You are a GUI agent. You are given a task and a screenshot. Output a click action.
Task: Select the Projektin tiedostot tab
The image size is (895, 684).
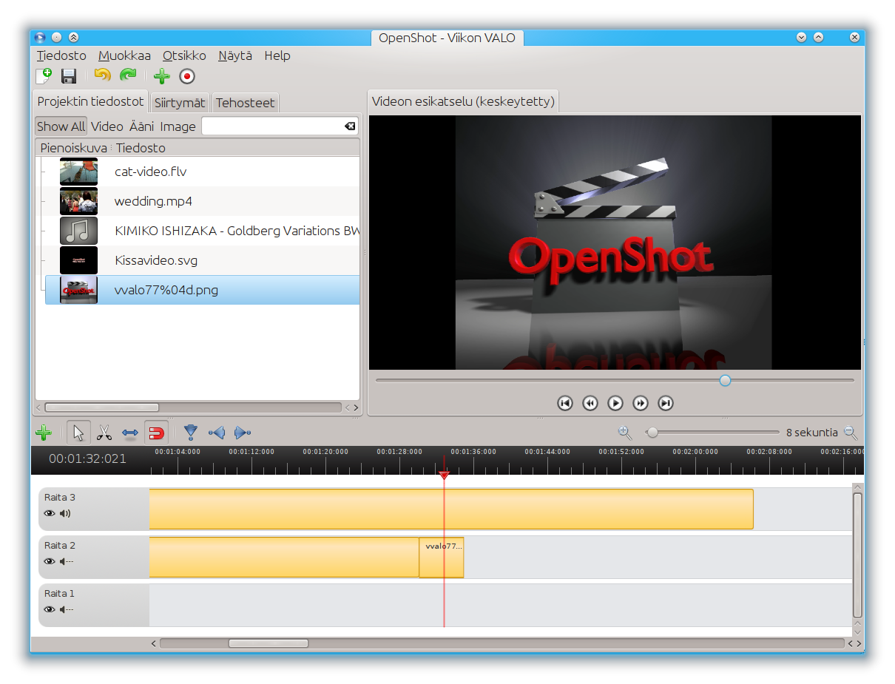point(90,101)
